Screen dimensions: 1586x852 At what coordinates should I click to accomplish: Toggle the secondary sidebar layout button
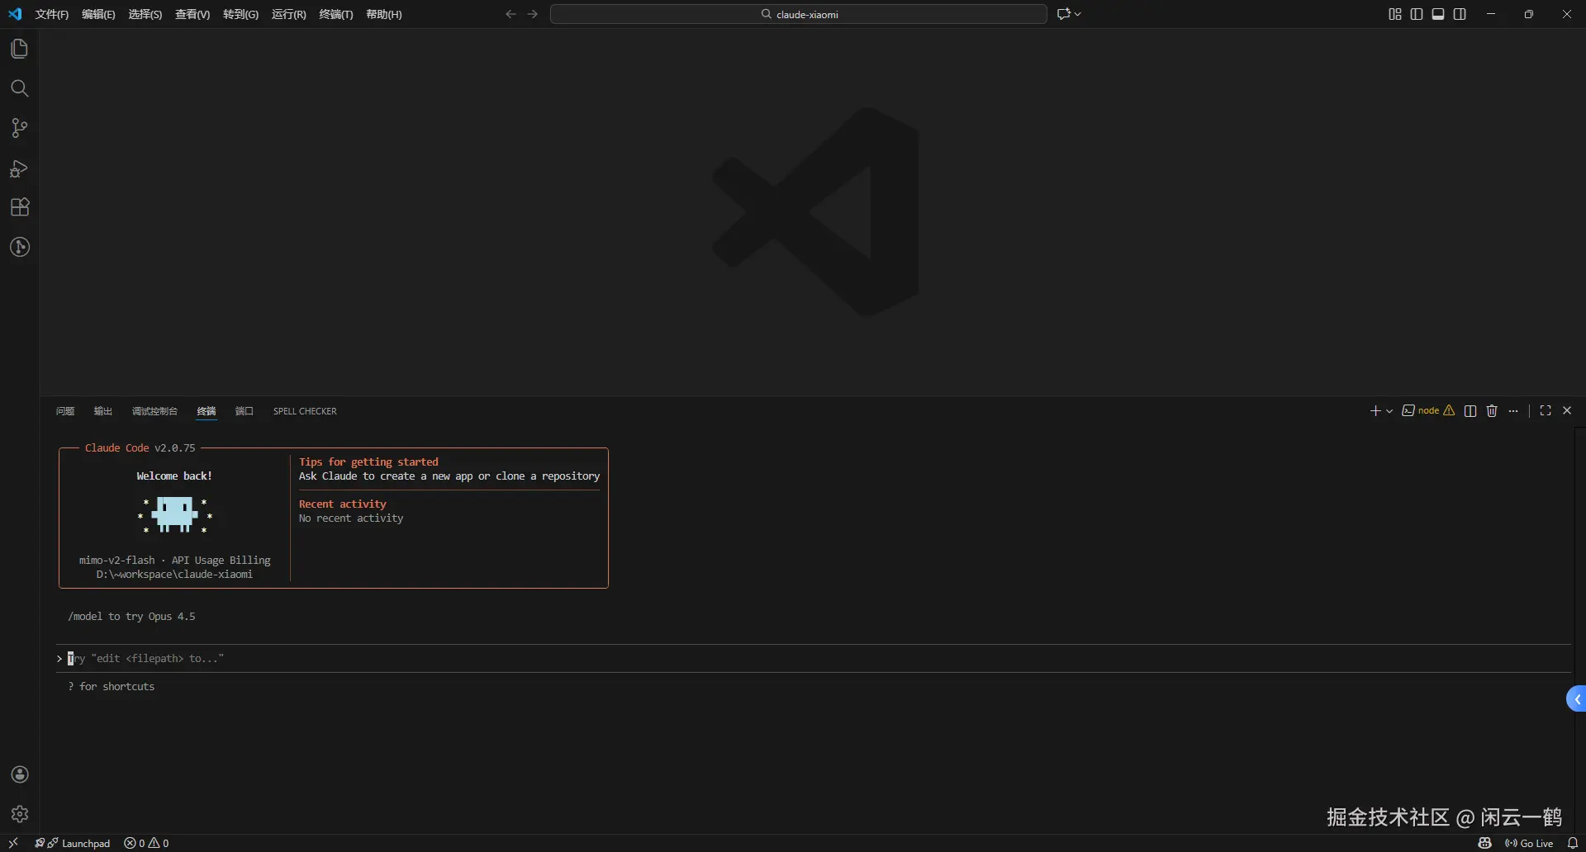(x=1460, y=14)
